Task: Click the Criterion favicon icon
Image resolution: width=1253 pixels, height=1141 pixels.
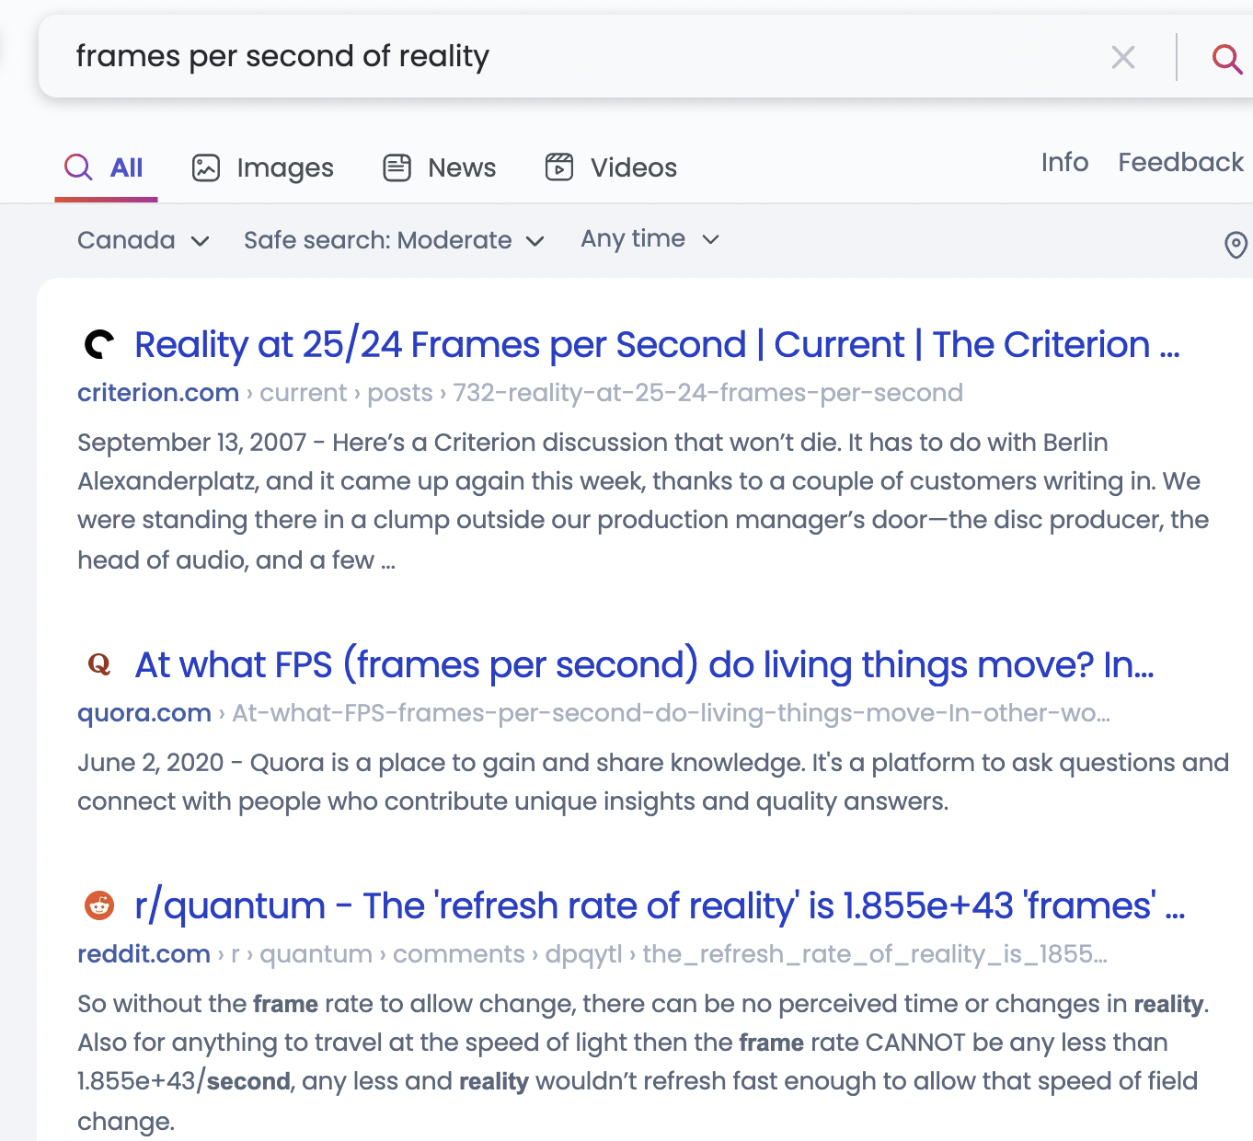Action: pos(99,344)
